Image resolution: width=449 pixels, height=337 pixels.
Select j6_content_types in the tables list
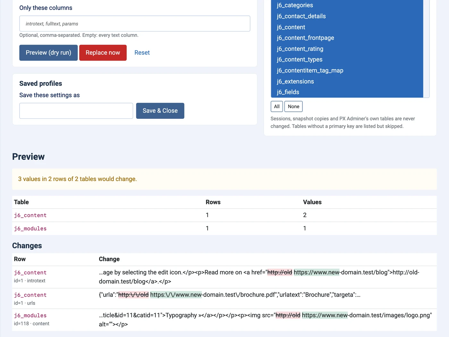pyautogui.click(x=347, y=59)
